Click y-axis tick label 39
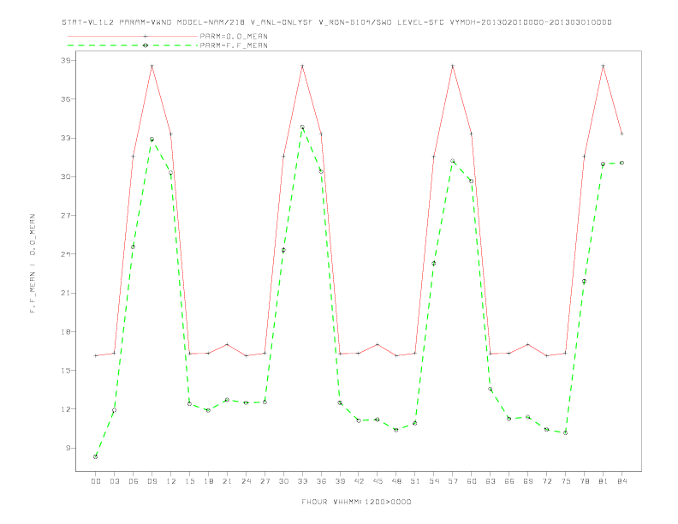678x524 pixels. point(66,60)
